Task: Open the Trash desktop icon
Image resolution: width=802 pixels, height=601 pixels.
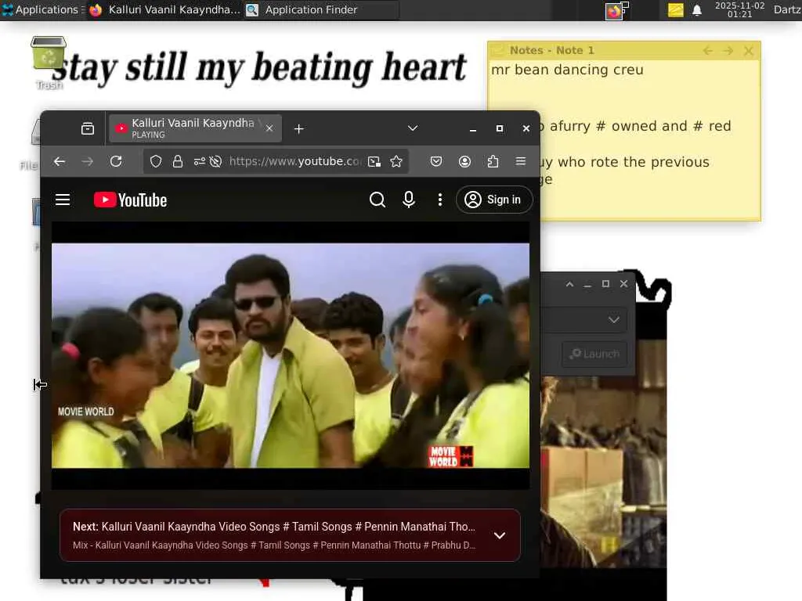Action: (49, 63)
